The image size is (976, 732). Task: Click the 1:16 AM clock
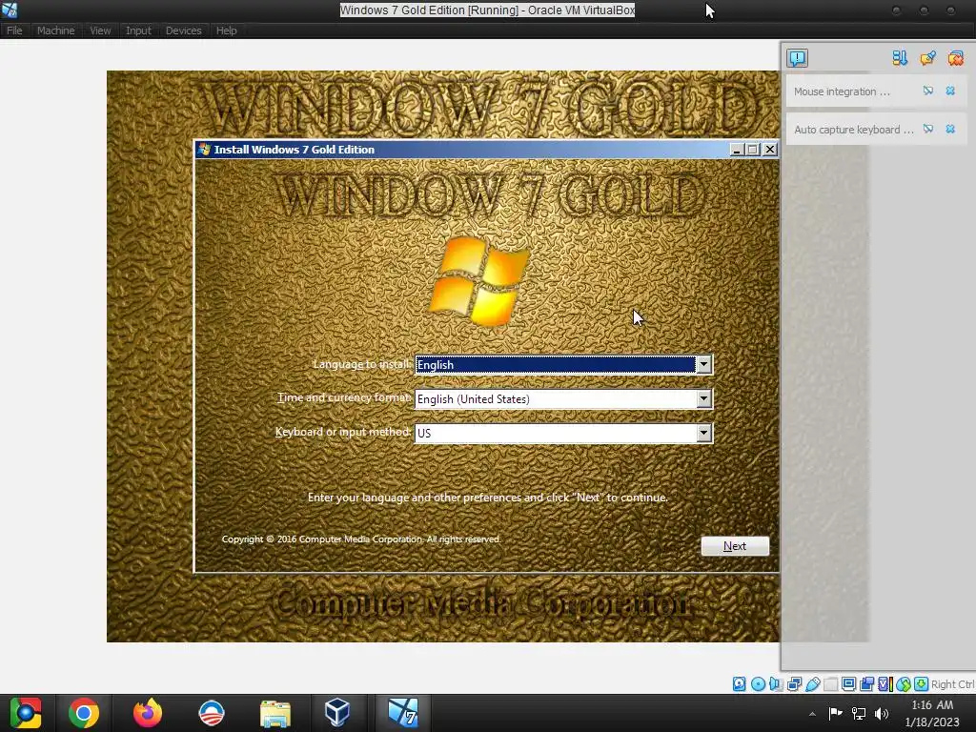click(932, 705)
